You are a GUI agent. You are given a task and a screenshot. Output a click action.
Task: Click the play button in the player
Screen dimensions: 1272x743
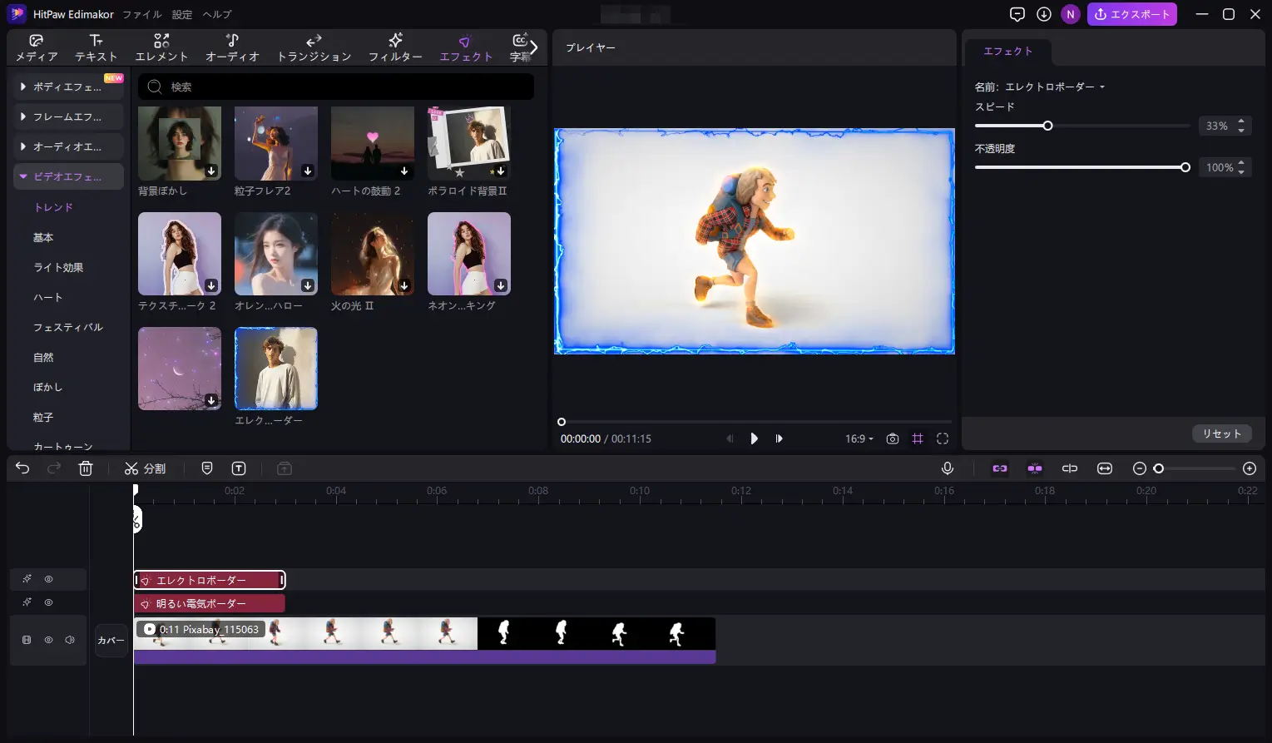click(754, 438)
